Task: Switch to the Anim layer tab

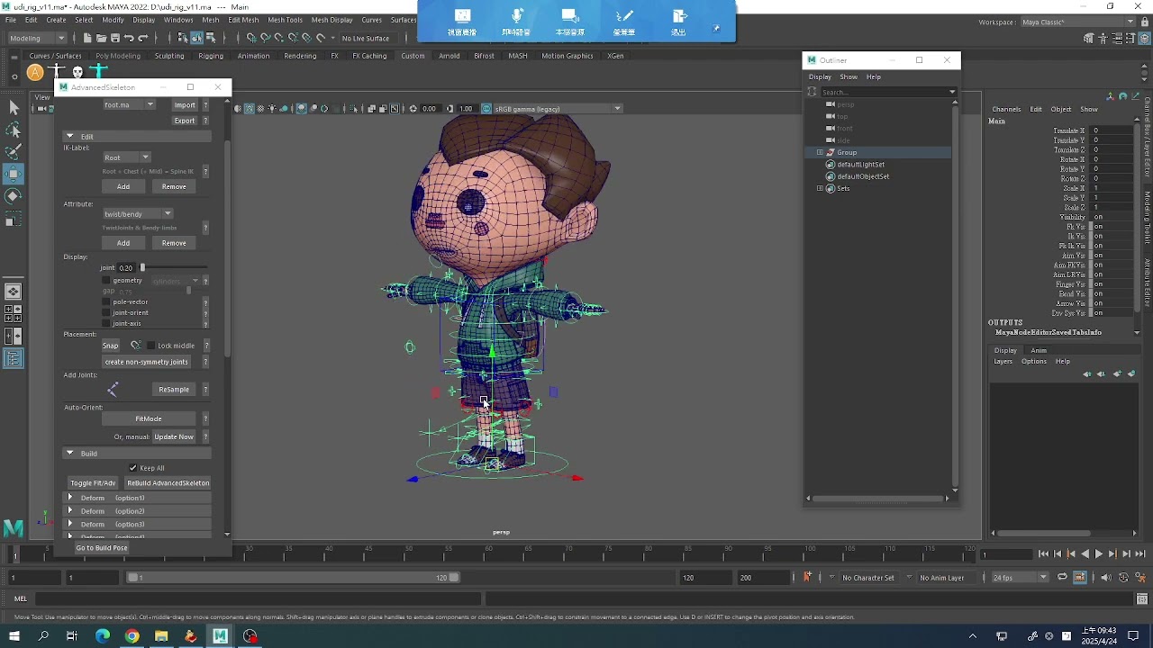Action: [x=1039, y=350]
